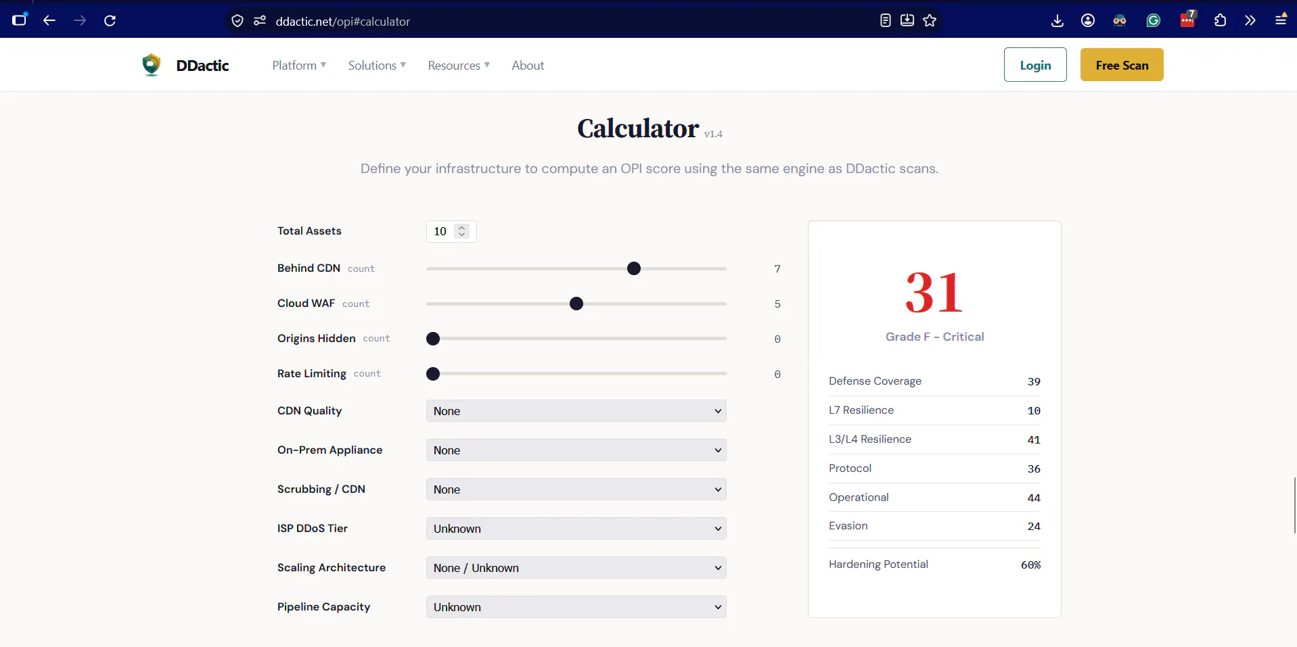Image resolution: width=1297 pixels, height=647 pixels.
Task: Reload the page with the refresh icon
Action: pyautogui.click(x=110, y=20)
